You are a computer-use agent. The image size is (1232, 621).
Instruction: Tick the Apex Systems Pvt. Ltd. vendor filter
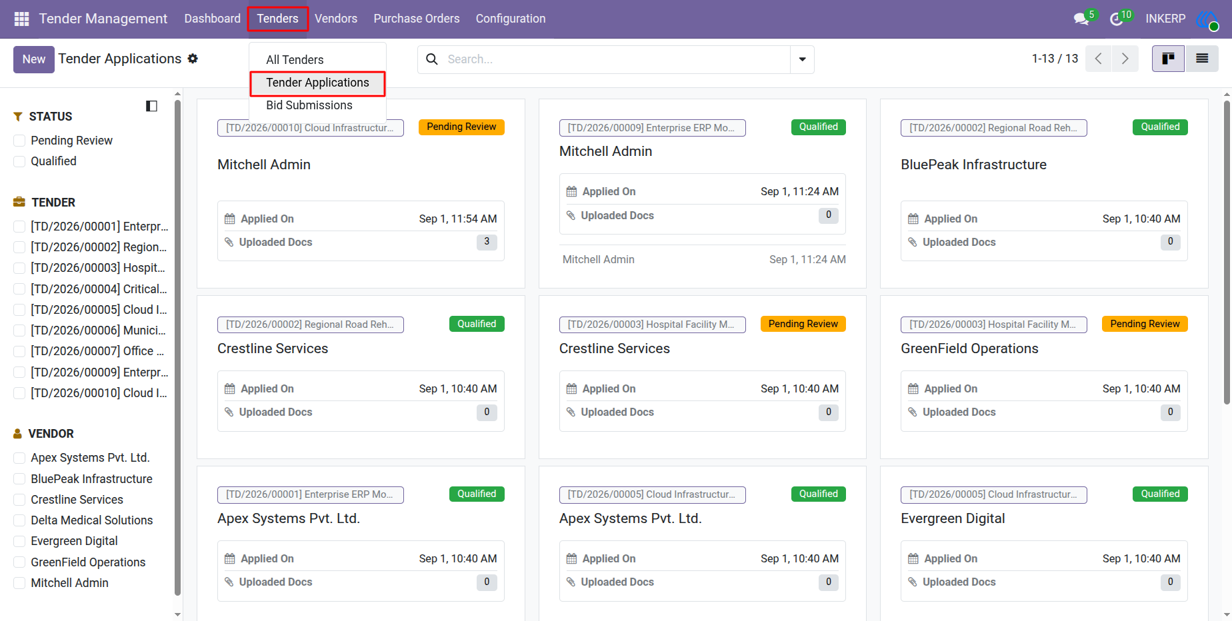pos(20,458)
